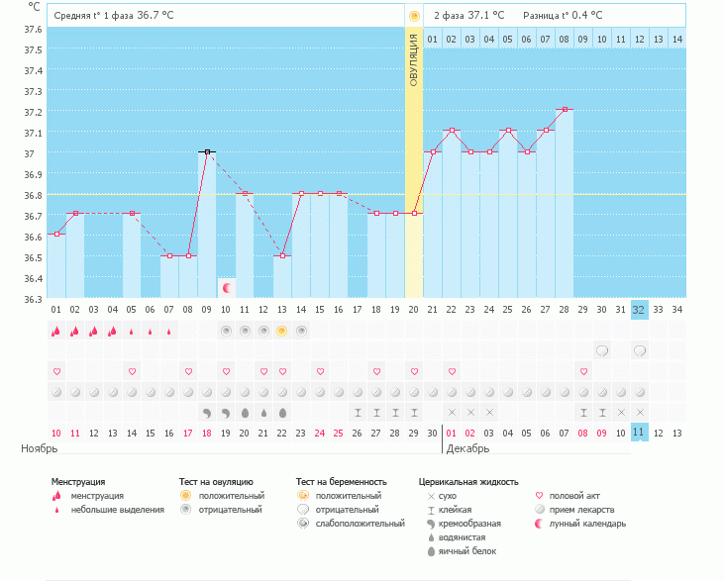This screenshot has width=724, height=581.
Task: Select the highlighted cycle day 32 cell
Action: click(x=640, y=309)
